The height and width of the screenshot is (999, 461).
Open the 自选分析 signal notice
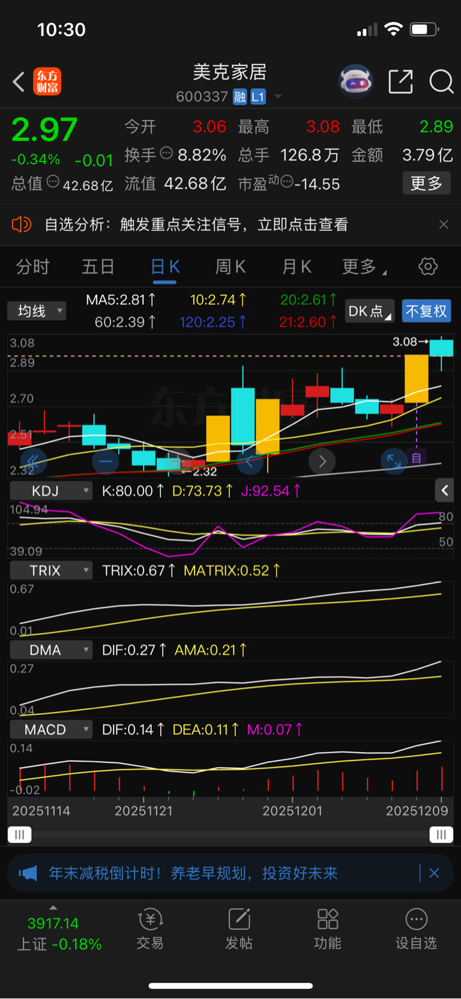point(196,225)
